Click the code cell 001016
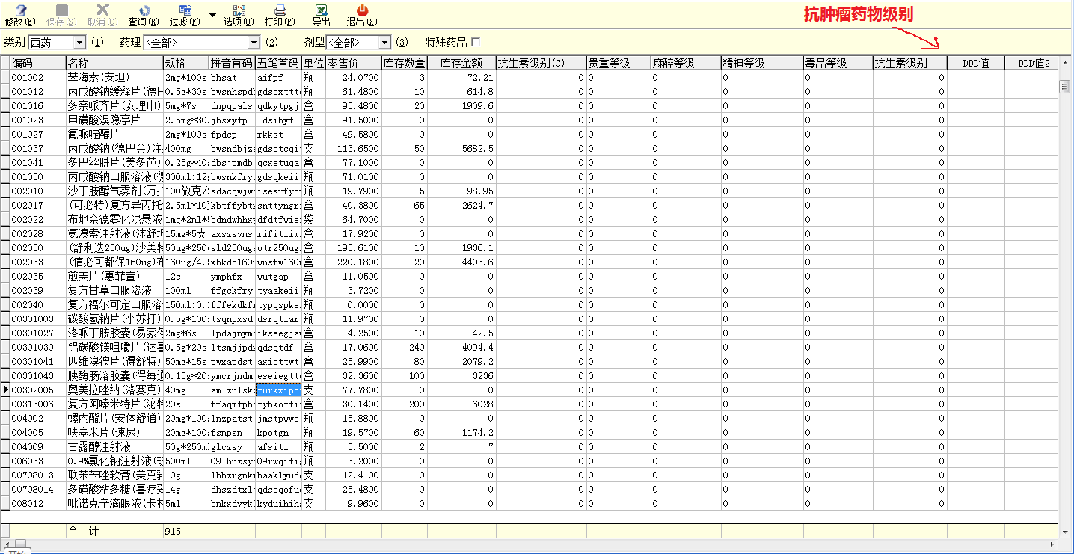Screen dimensions: 1074x554 click(x=38, y=106)
